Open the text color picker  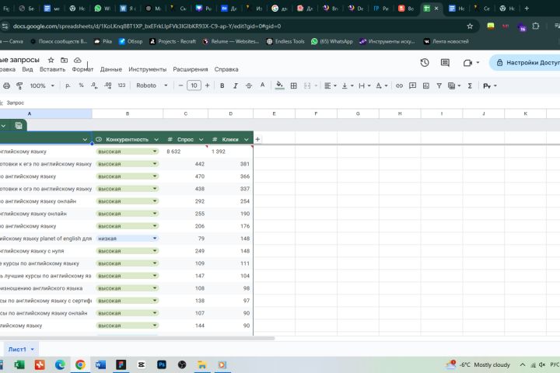pos(263,85)
